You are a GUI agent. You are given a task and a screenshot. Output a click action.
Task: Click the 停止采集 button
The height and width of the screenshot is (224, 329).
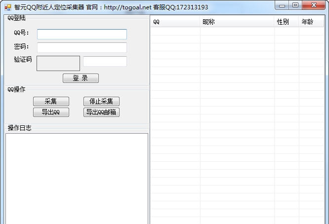[101, 102]
